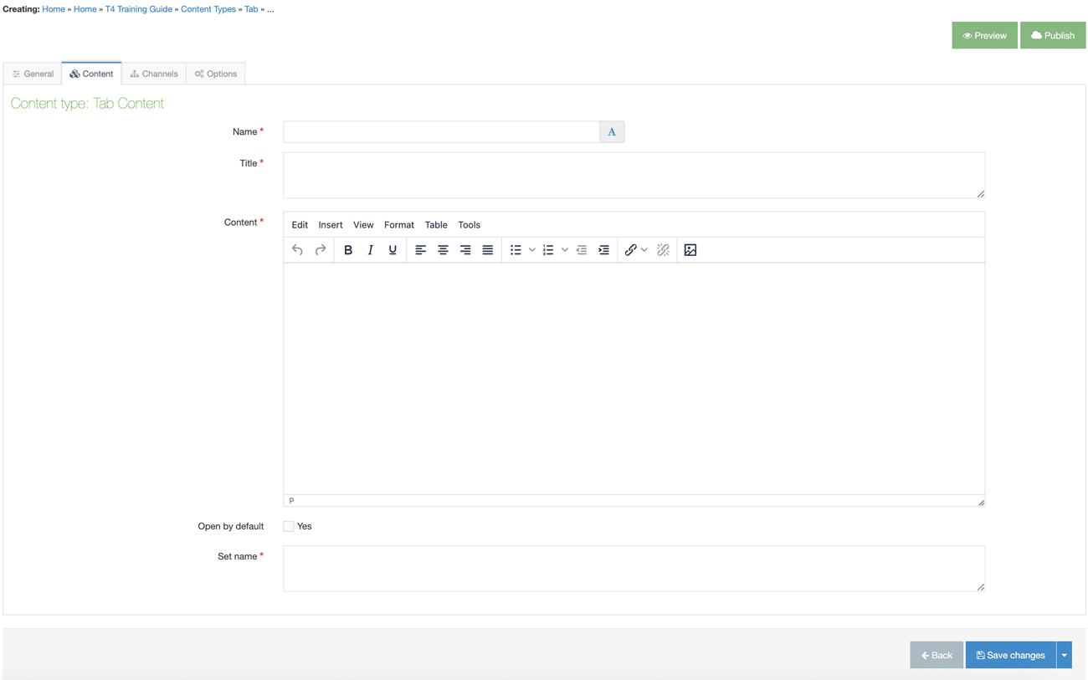Open bullet list style dropdown arrow
1088x680 pixels.
pyautogui.click(x=532, y=250)
